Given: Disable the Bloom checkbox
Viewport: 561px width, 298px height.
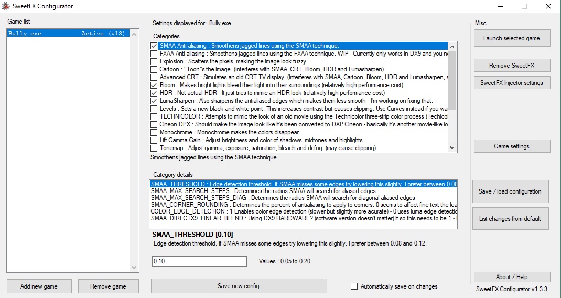Looking at the screenshot, I should click(154, 85).
